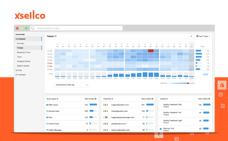Click the Public Message icon
This screenshot has width=228, height=141.
pos(47,130)
